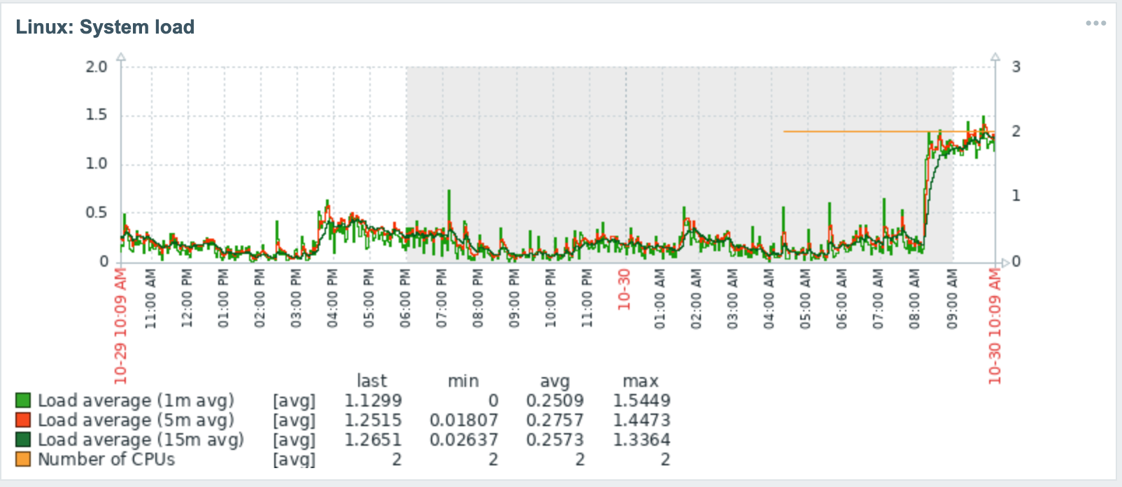The image size is (1122, 487).
Task: Click the 'Linux: System load' widget title
Action: pyautogui.click(x=105, y=27)
